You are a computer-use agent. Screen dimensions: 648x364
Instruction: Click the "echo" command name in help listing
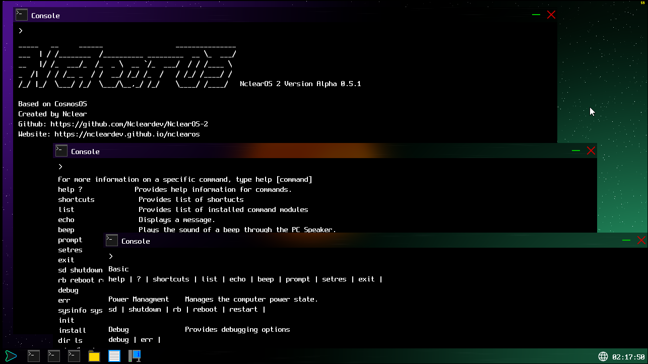click(66, 220)
